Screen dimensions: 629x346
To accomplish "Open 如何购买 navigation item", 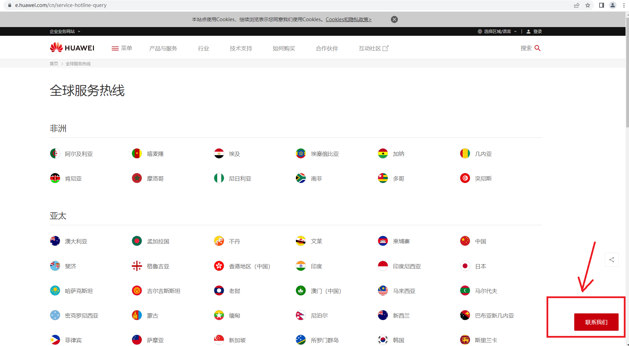I will click(284, 48).
